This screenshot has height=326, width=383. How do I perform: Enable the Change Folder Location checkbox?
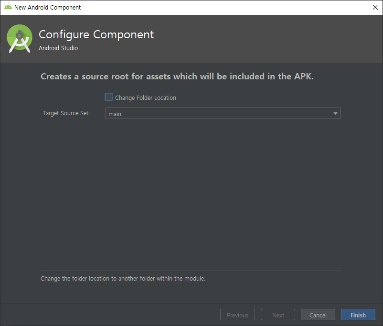point(109,97)
